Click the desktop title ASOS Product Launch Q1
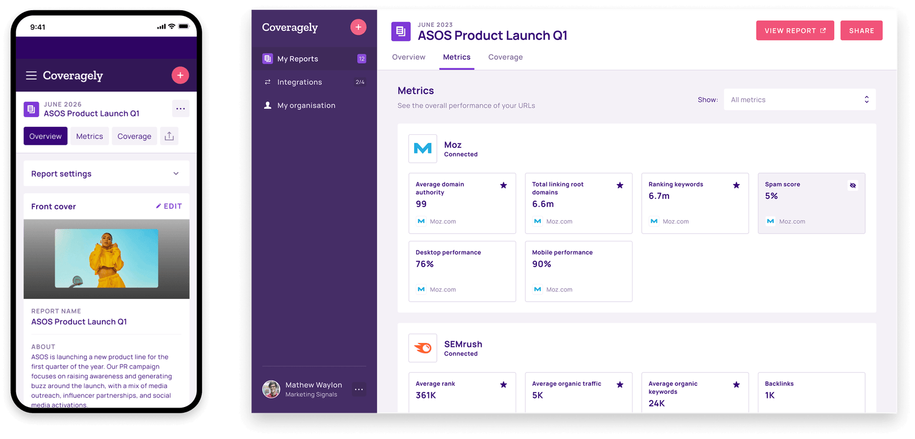Viewport: 915px width, 439px height. pyautogui.click(x=492, y=35)
